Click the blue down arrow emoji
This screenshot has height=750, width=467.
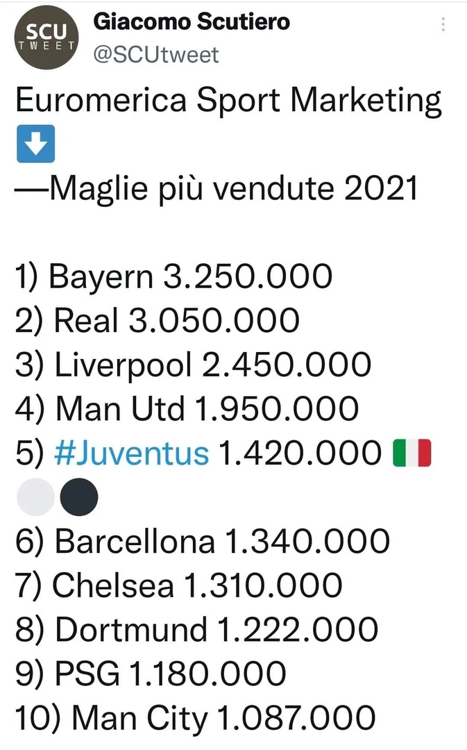click(x=35, y=144)
